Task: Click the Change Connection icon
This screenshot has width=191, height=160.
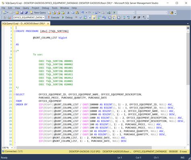Action: tap(9, 18)
